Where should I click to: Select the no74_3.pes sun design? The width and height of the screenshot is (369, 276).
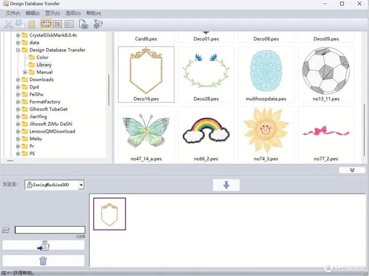point(266,134)
